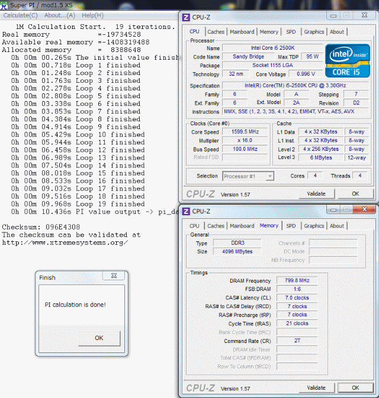The width and height of the screenshot is (379, 398).
Task: Switch to Mainboard tab in processor window
Action: (x=242, y=32)
